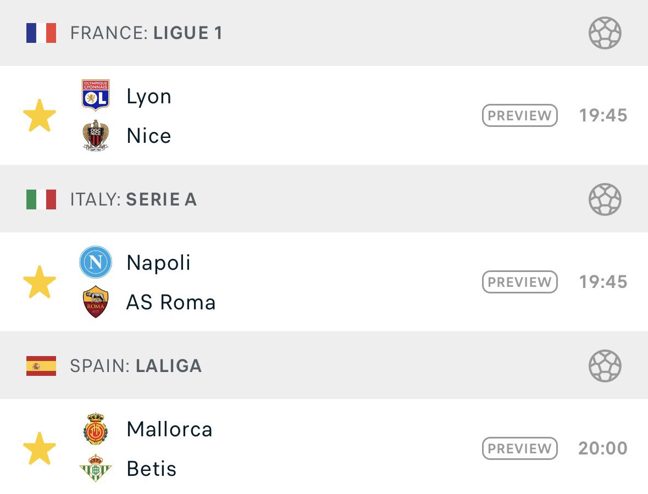The width and height of the screenshot is (648, 494).
Task: Click the football icon in LaLiga header
Action: tap(605, 365)
